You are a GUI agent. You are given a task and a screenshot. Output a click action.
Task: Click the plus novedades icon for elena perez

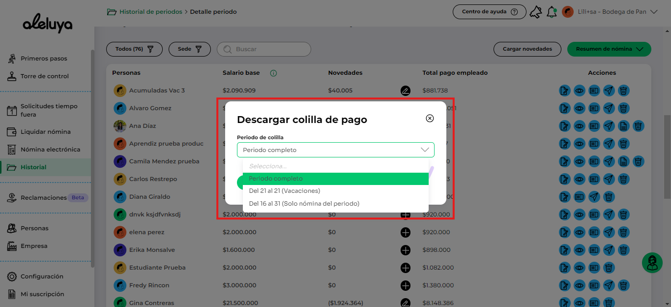[405, 232]
